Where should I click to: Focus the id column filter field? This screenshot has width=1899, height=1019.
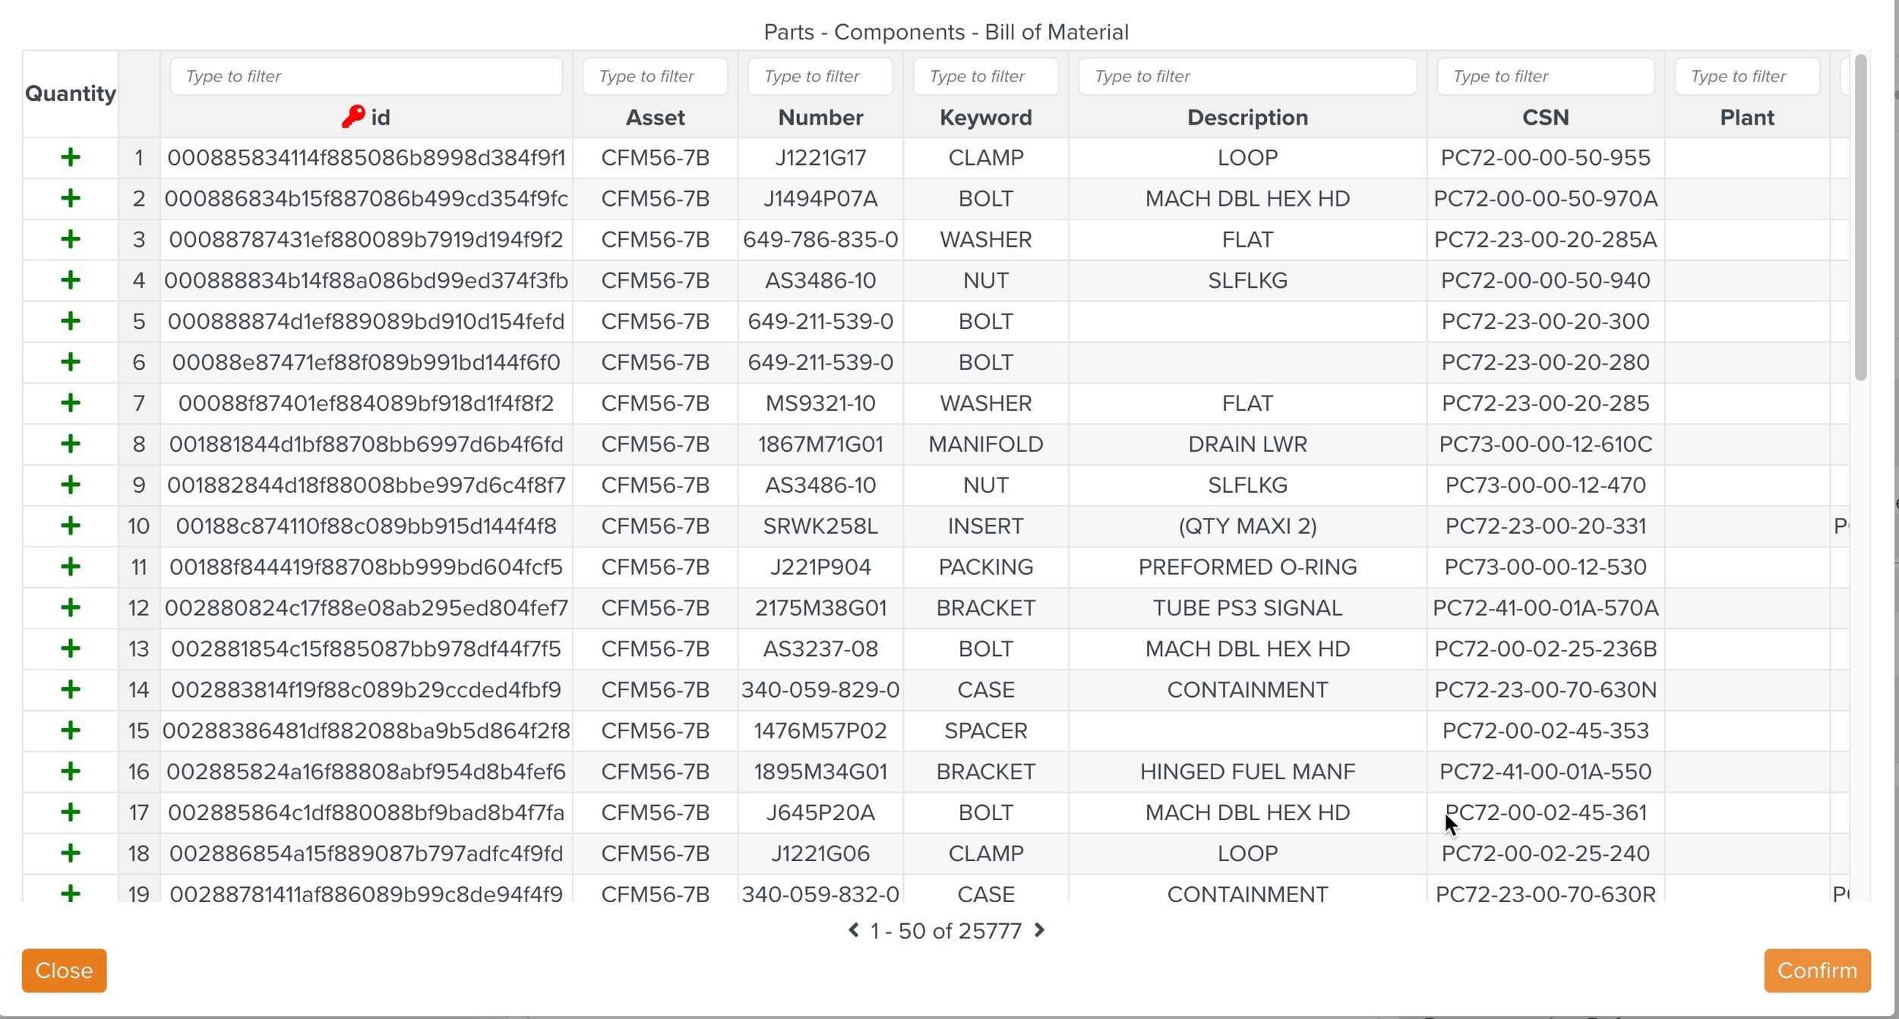click(x=365, y=77)
